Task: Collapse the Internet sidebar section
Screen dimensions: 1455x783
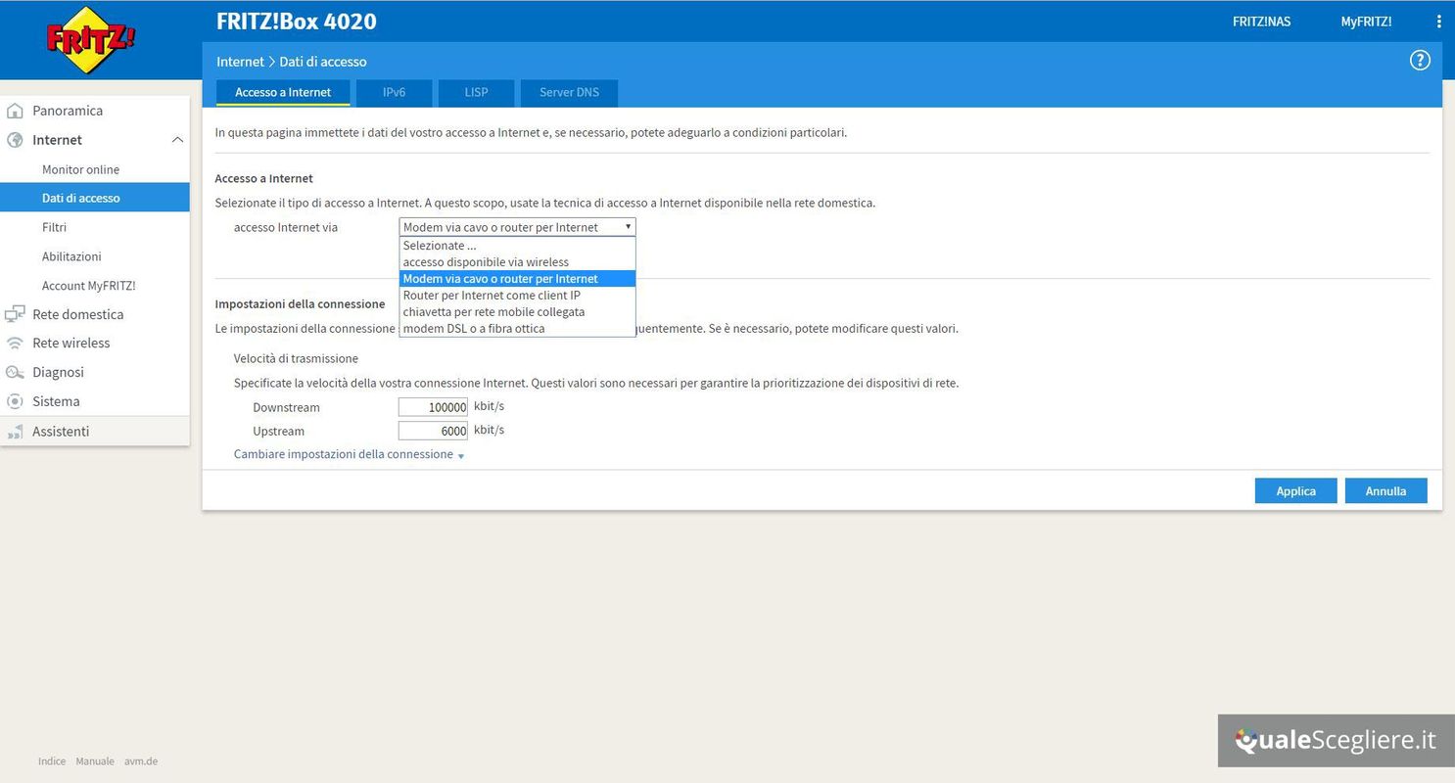Action: 177,140
